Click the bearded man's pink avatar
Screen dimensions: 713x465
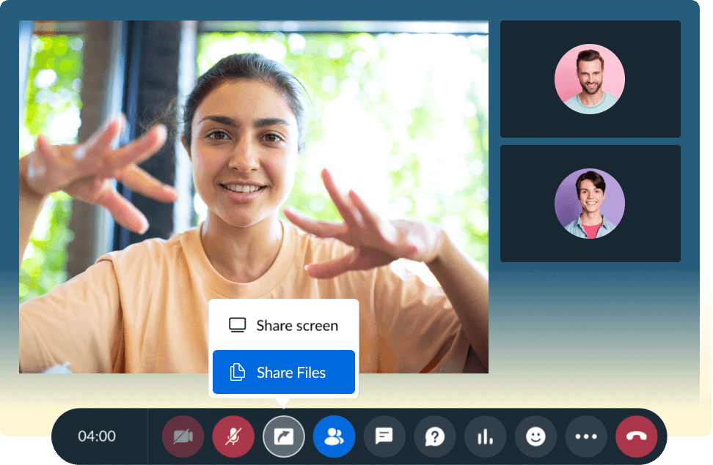point(590,79)
